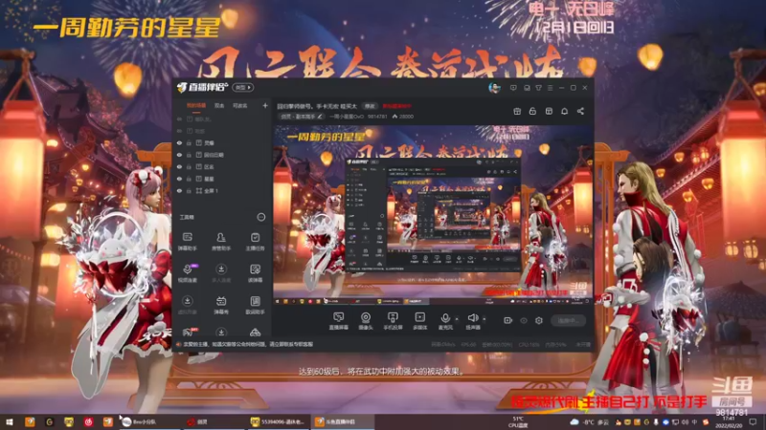Screen dimensions: 766x430
Task: Click the CPU usage status bar entry
Action: click(x=529, y=344)
